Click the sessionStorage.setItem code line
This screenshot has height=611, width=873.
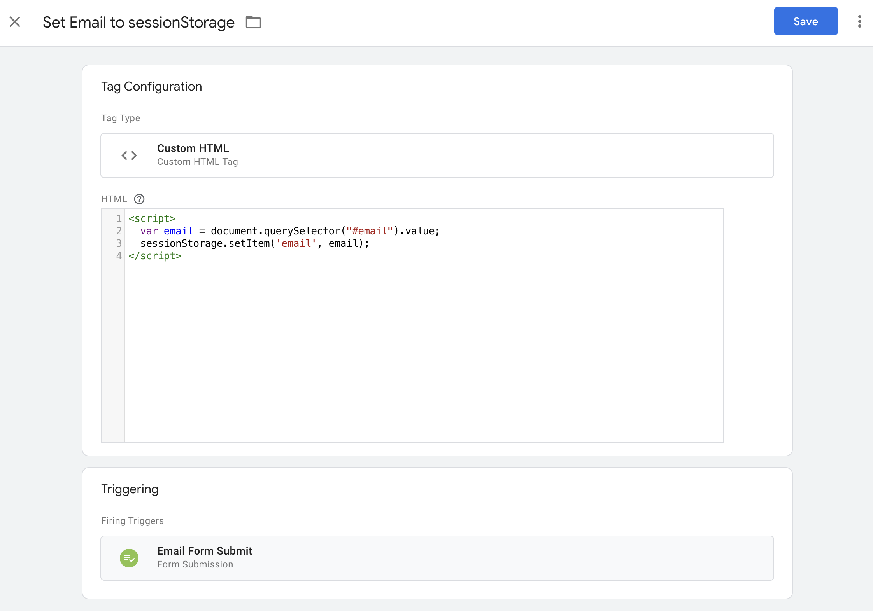click(x=254, y=243)
